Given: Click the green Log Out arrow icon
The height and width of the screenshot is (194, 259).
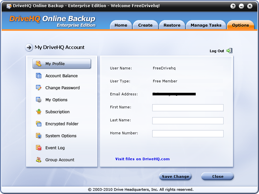Looking at the screenshot, I should point(229,51).
